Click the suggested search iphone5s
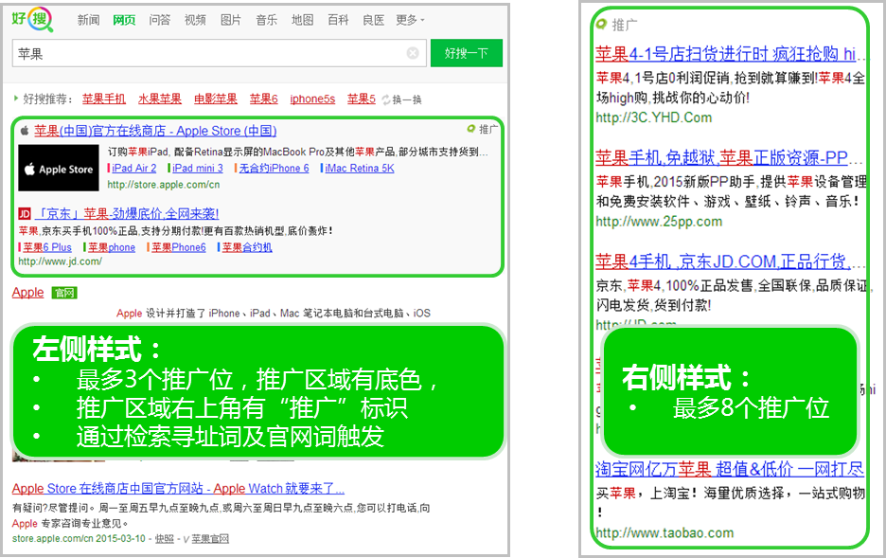 (311, 99)
